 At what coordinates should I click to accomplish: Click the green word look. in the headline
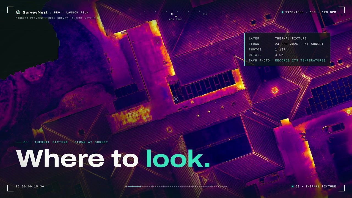point(178,158)
